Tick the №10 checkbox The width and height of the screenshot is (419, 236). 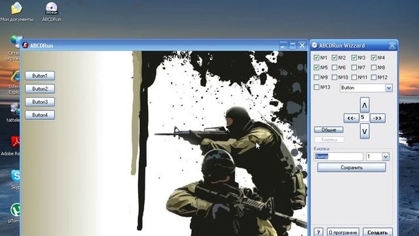pos(335,77)
